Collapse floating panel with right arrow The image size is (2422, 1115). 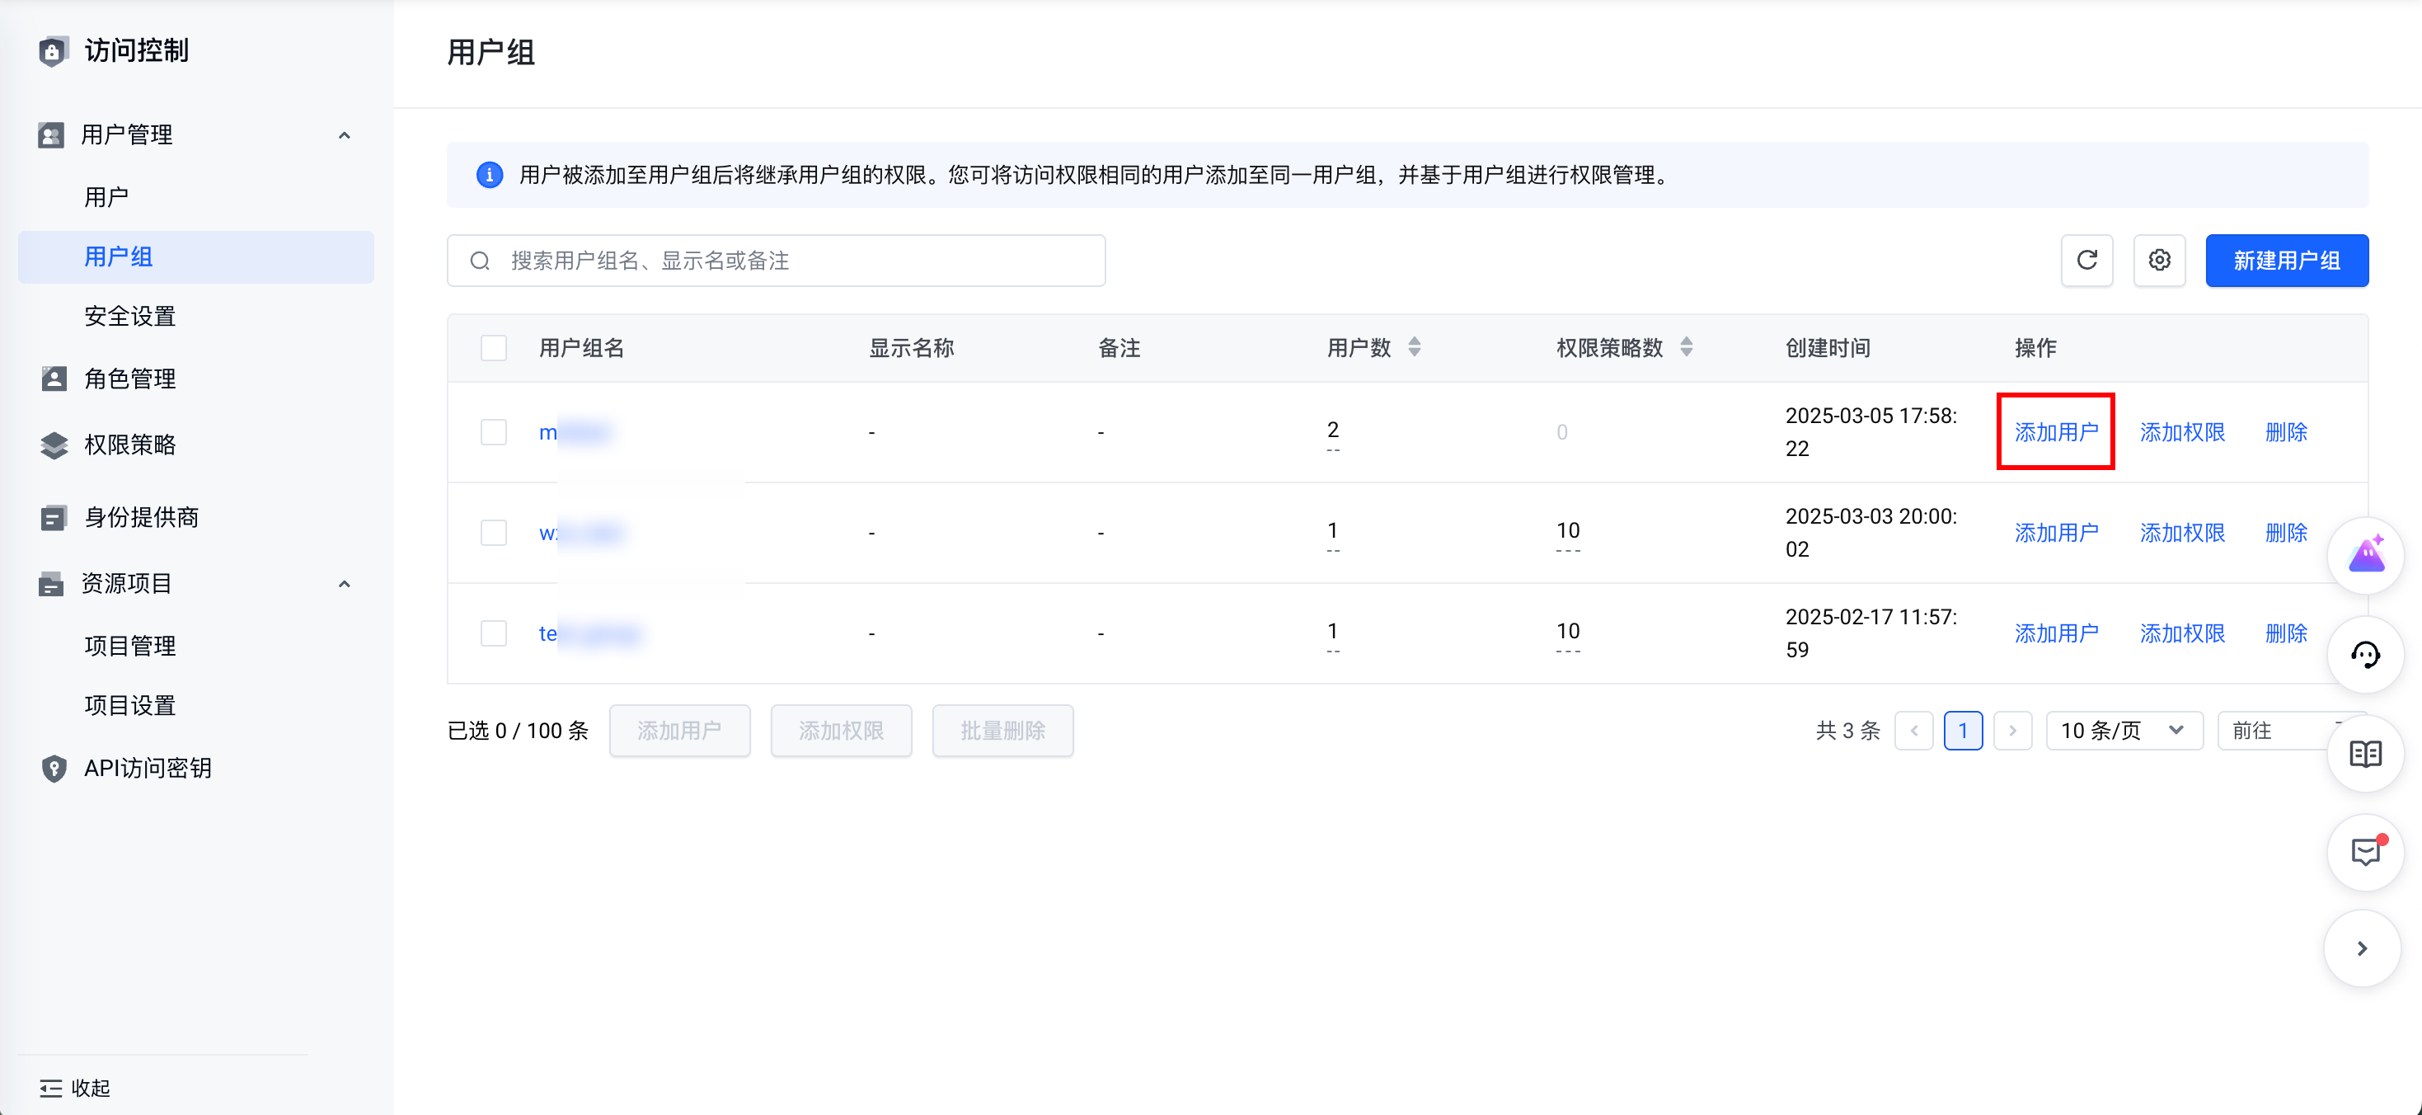click(2362, 948)
